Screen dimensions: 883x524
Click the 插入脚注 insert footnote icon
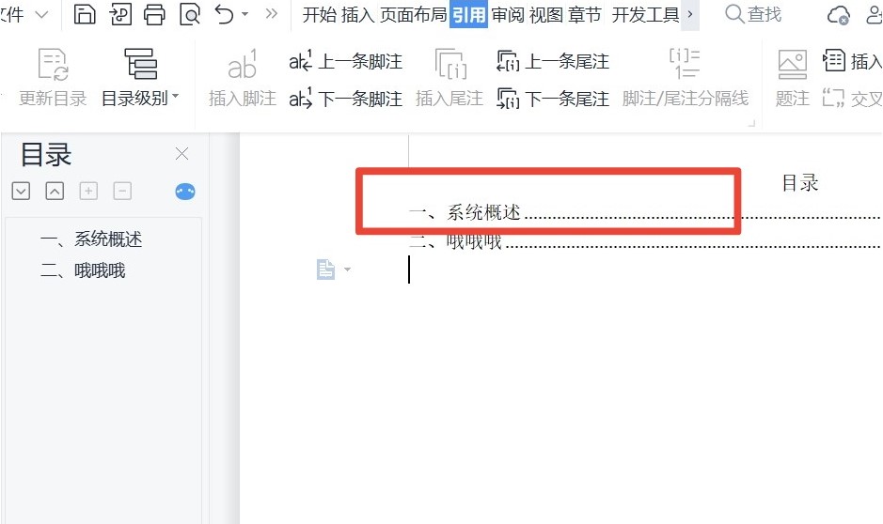[243, 64]
